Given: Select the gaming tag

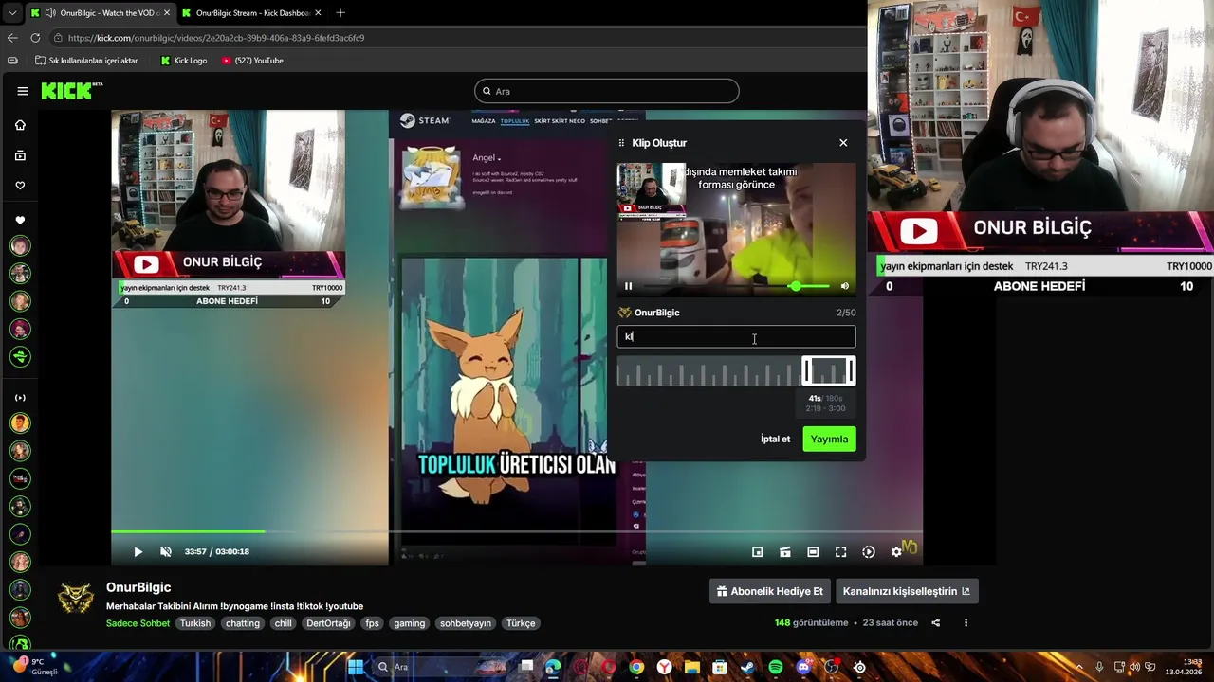Looking at the screenshot, I should (x=410, y=623).
